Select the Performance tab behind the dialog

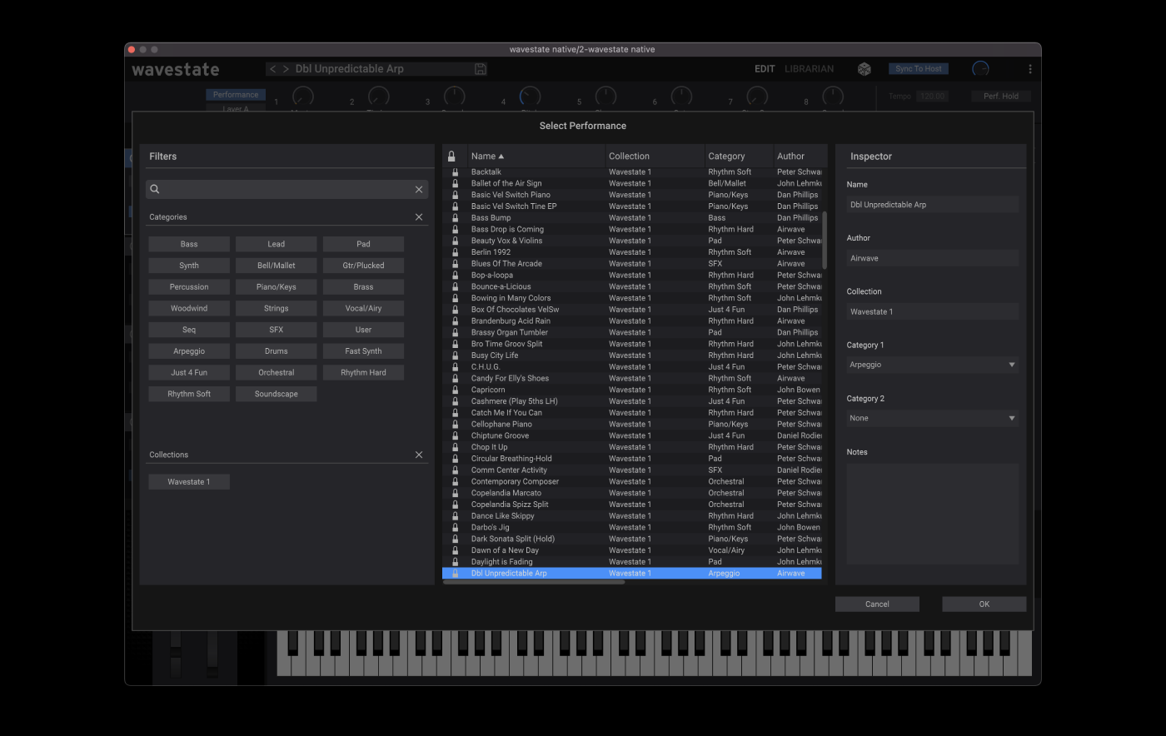tap(236, 95)
